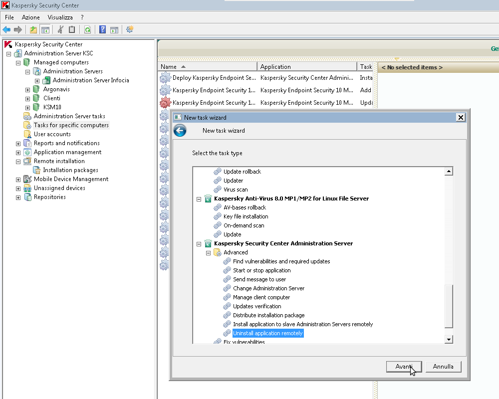Select Tasks for specific computers
The width and height of the screenshot is (499, 399).
(x=71, y=125)
